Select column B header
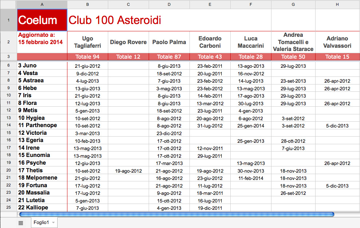Viewport: 360px width, 228px height. (x=87, y=4)
